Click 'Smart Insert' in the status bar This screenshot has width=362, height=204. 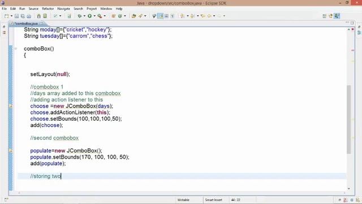214,200
